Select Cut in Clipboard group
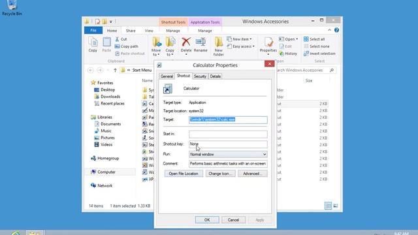 121,39
